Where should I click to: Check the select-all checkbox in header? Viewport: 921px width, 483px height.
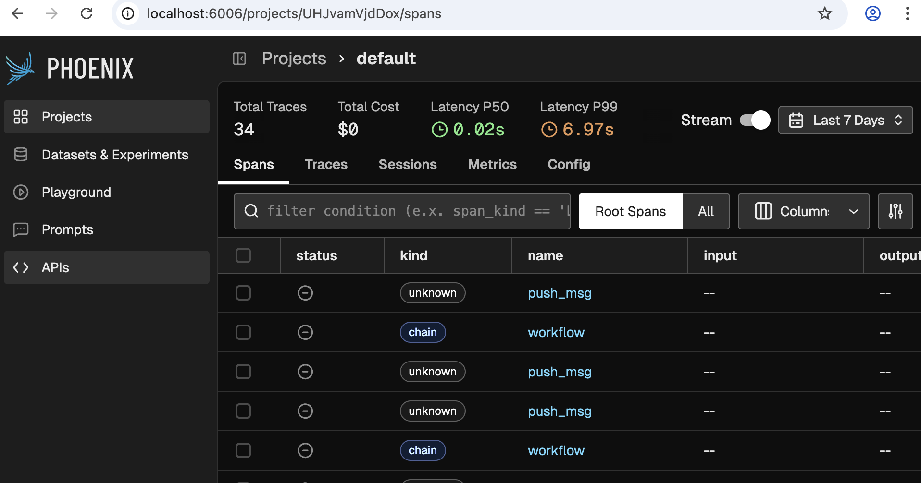tap(243, 255)
